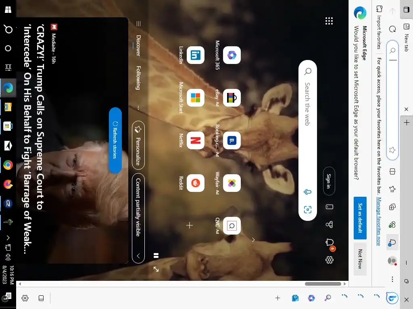Open visual search camera icon
The height and width of the screenshot is (309, 413).
pos(308,209)
